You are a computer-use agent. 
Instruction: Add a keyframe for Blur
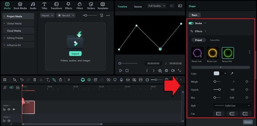pos(247,98)
